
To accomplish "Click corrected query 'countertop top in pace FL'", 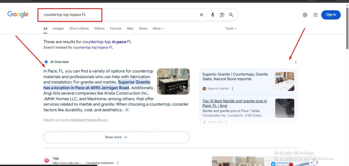I will pos(107,42).
